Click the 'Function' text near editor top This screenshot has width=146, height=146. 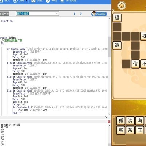tap(7, 21)
